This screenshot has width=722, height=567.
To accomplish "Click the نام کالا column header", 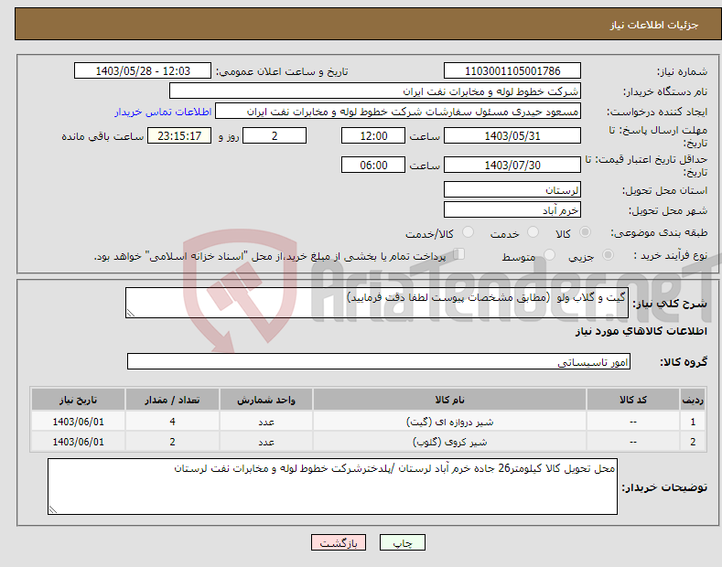I will click(x=449, y=400).
